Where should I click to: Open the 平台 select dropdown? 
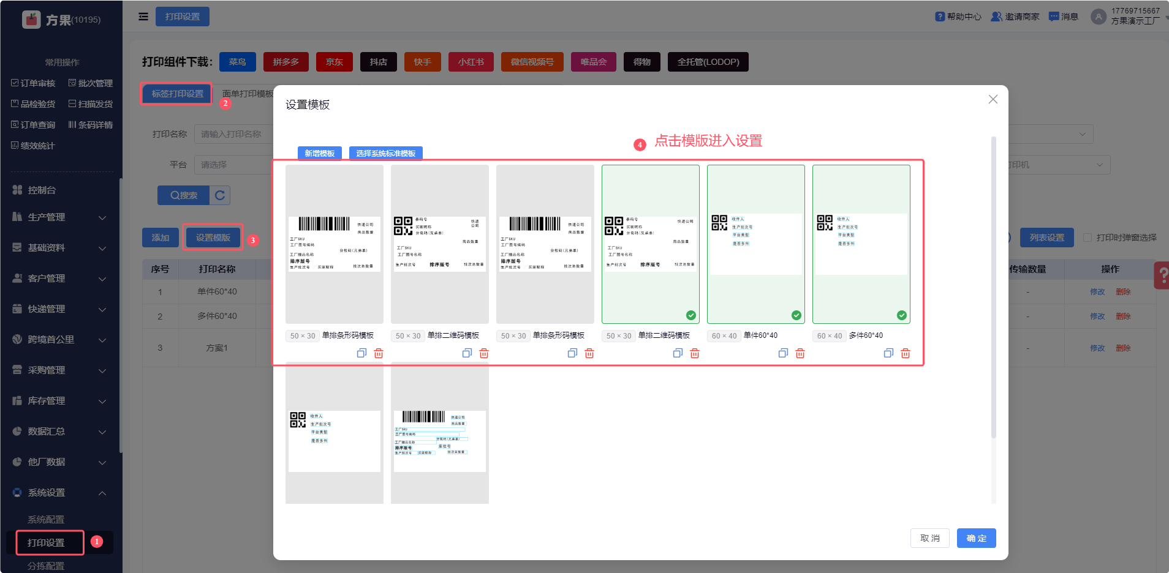(234, 165)
